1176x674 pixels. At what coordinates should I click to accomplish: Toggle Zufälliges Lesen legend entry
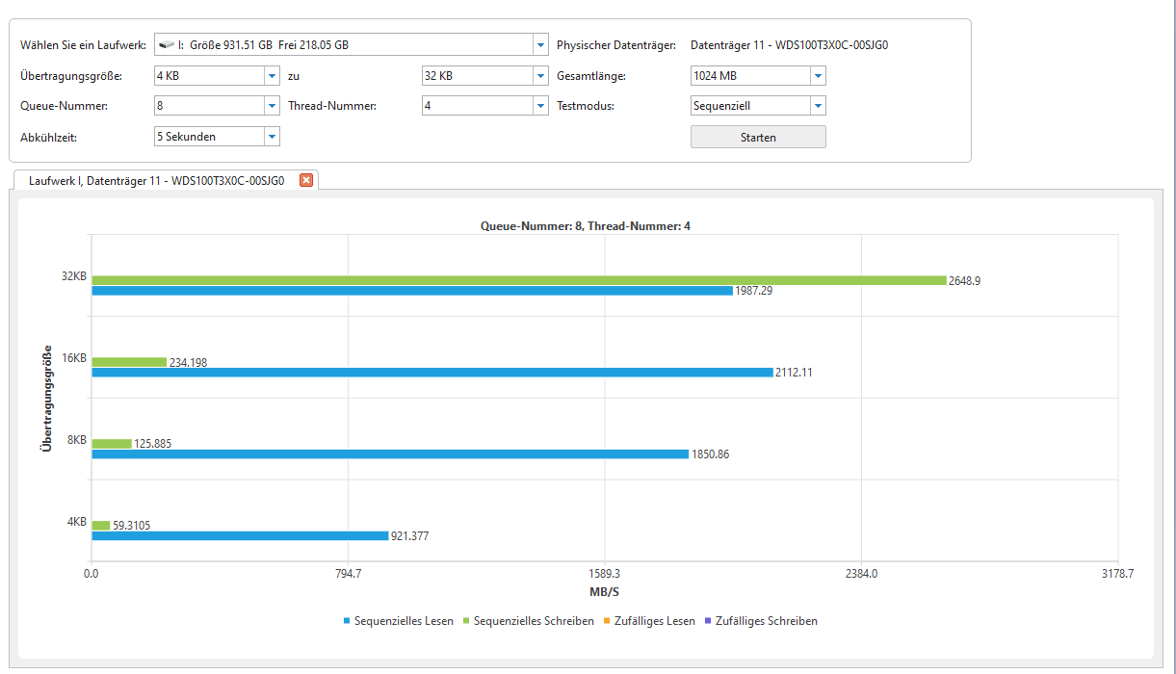click(x=648, y=621)
